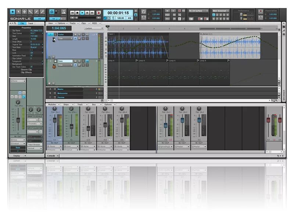The height and width of the screenshot is (220, 294).
Task: Click the first console strip volume fader
Action: 55,120
